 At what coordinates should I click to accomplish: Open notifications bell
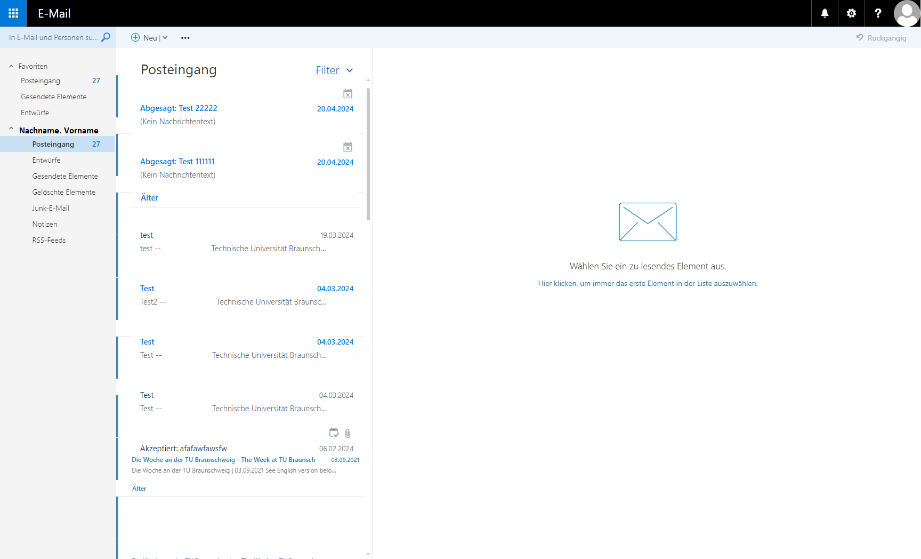click(825, 13)
